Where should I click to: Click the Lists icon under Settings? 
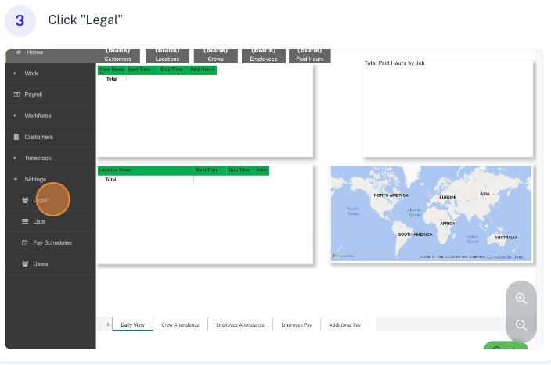click(x=25, y=221)
